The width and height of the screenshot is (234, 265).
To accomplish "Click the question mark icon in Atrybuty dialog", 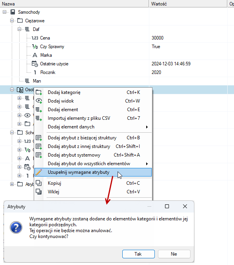I will 16,227.
